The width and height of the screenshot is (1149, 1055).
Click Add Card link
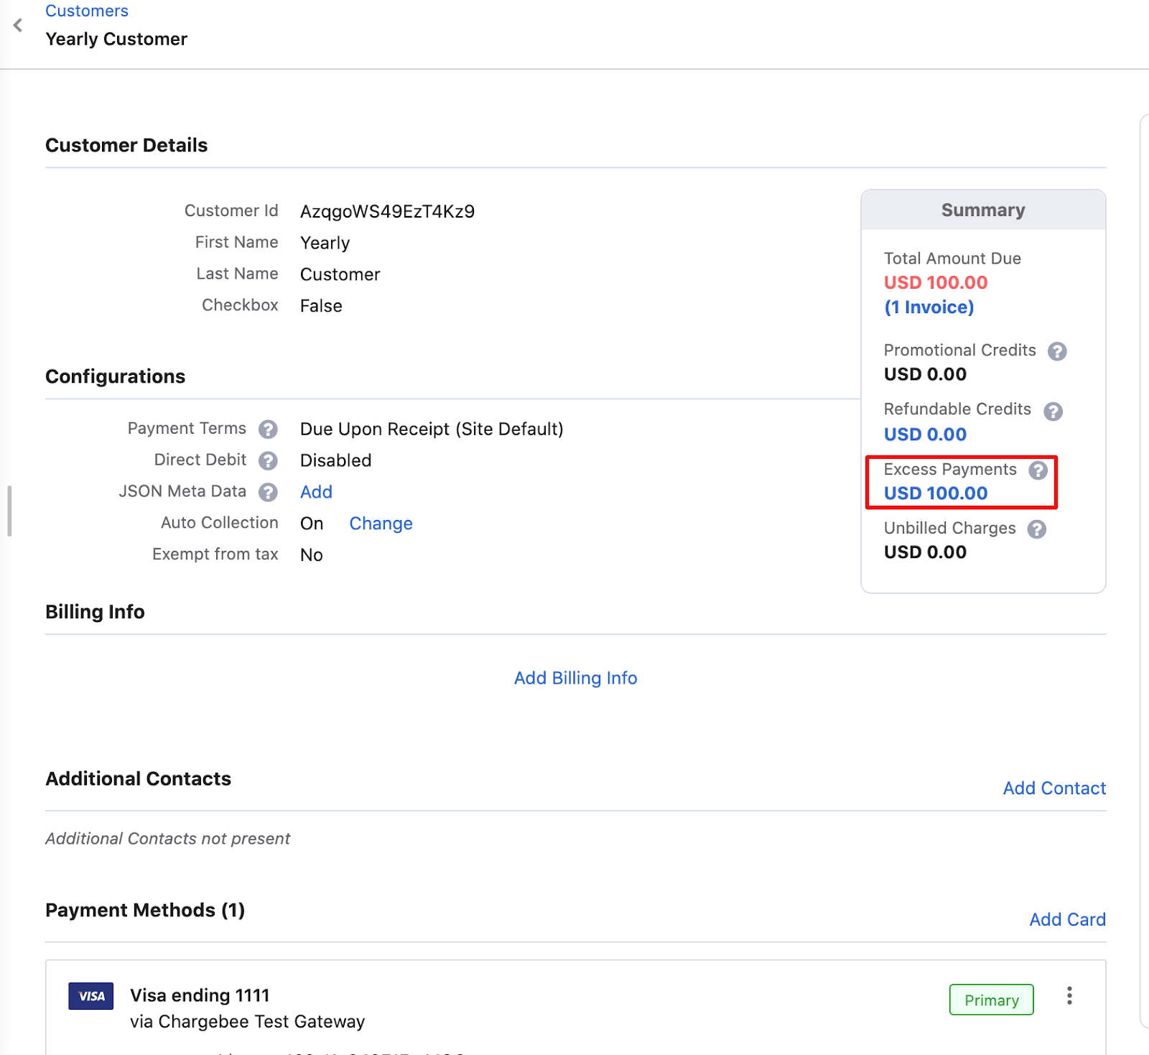click(1067, 920)
